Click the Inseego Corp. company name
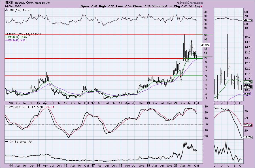Screen dimensions: 255x168 click(x=24, y=3)
